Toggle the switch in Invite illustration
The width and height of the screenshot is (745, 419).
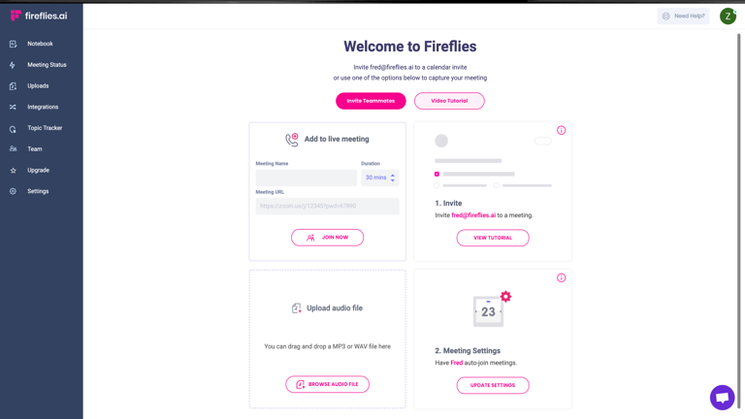(x=543, y=141)
